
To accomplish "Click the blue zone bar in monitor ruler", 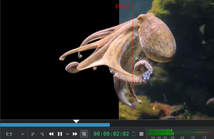I will [x=55, y=125].
